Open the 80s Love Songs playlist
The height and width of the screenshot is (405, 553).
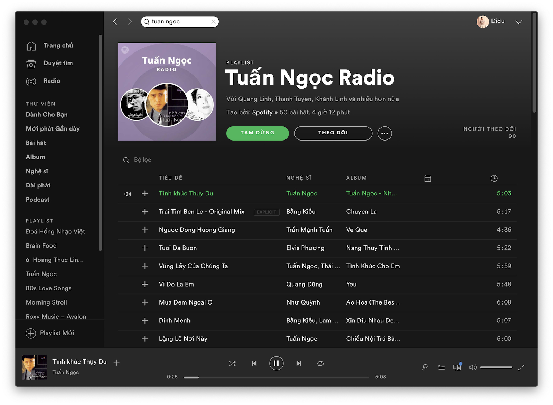coord(48,288)
